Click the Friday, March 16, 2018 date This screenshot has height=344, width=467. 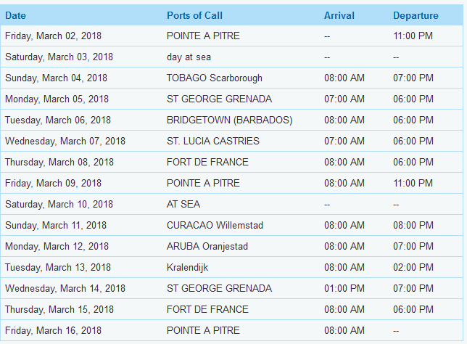(54, 330)
